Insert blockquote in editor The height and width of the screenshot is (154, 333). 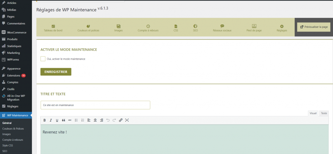pos(63,120)
